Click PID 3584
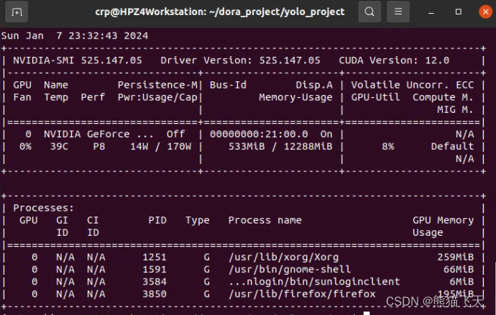This screenshot has height=315, width=496. [155, 282]
